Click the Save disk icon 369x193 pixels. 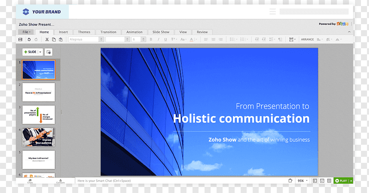click(20, 39)
